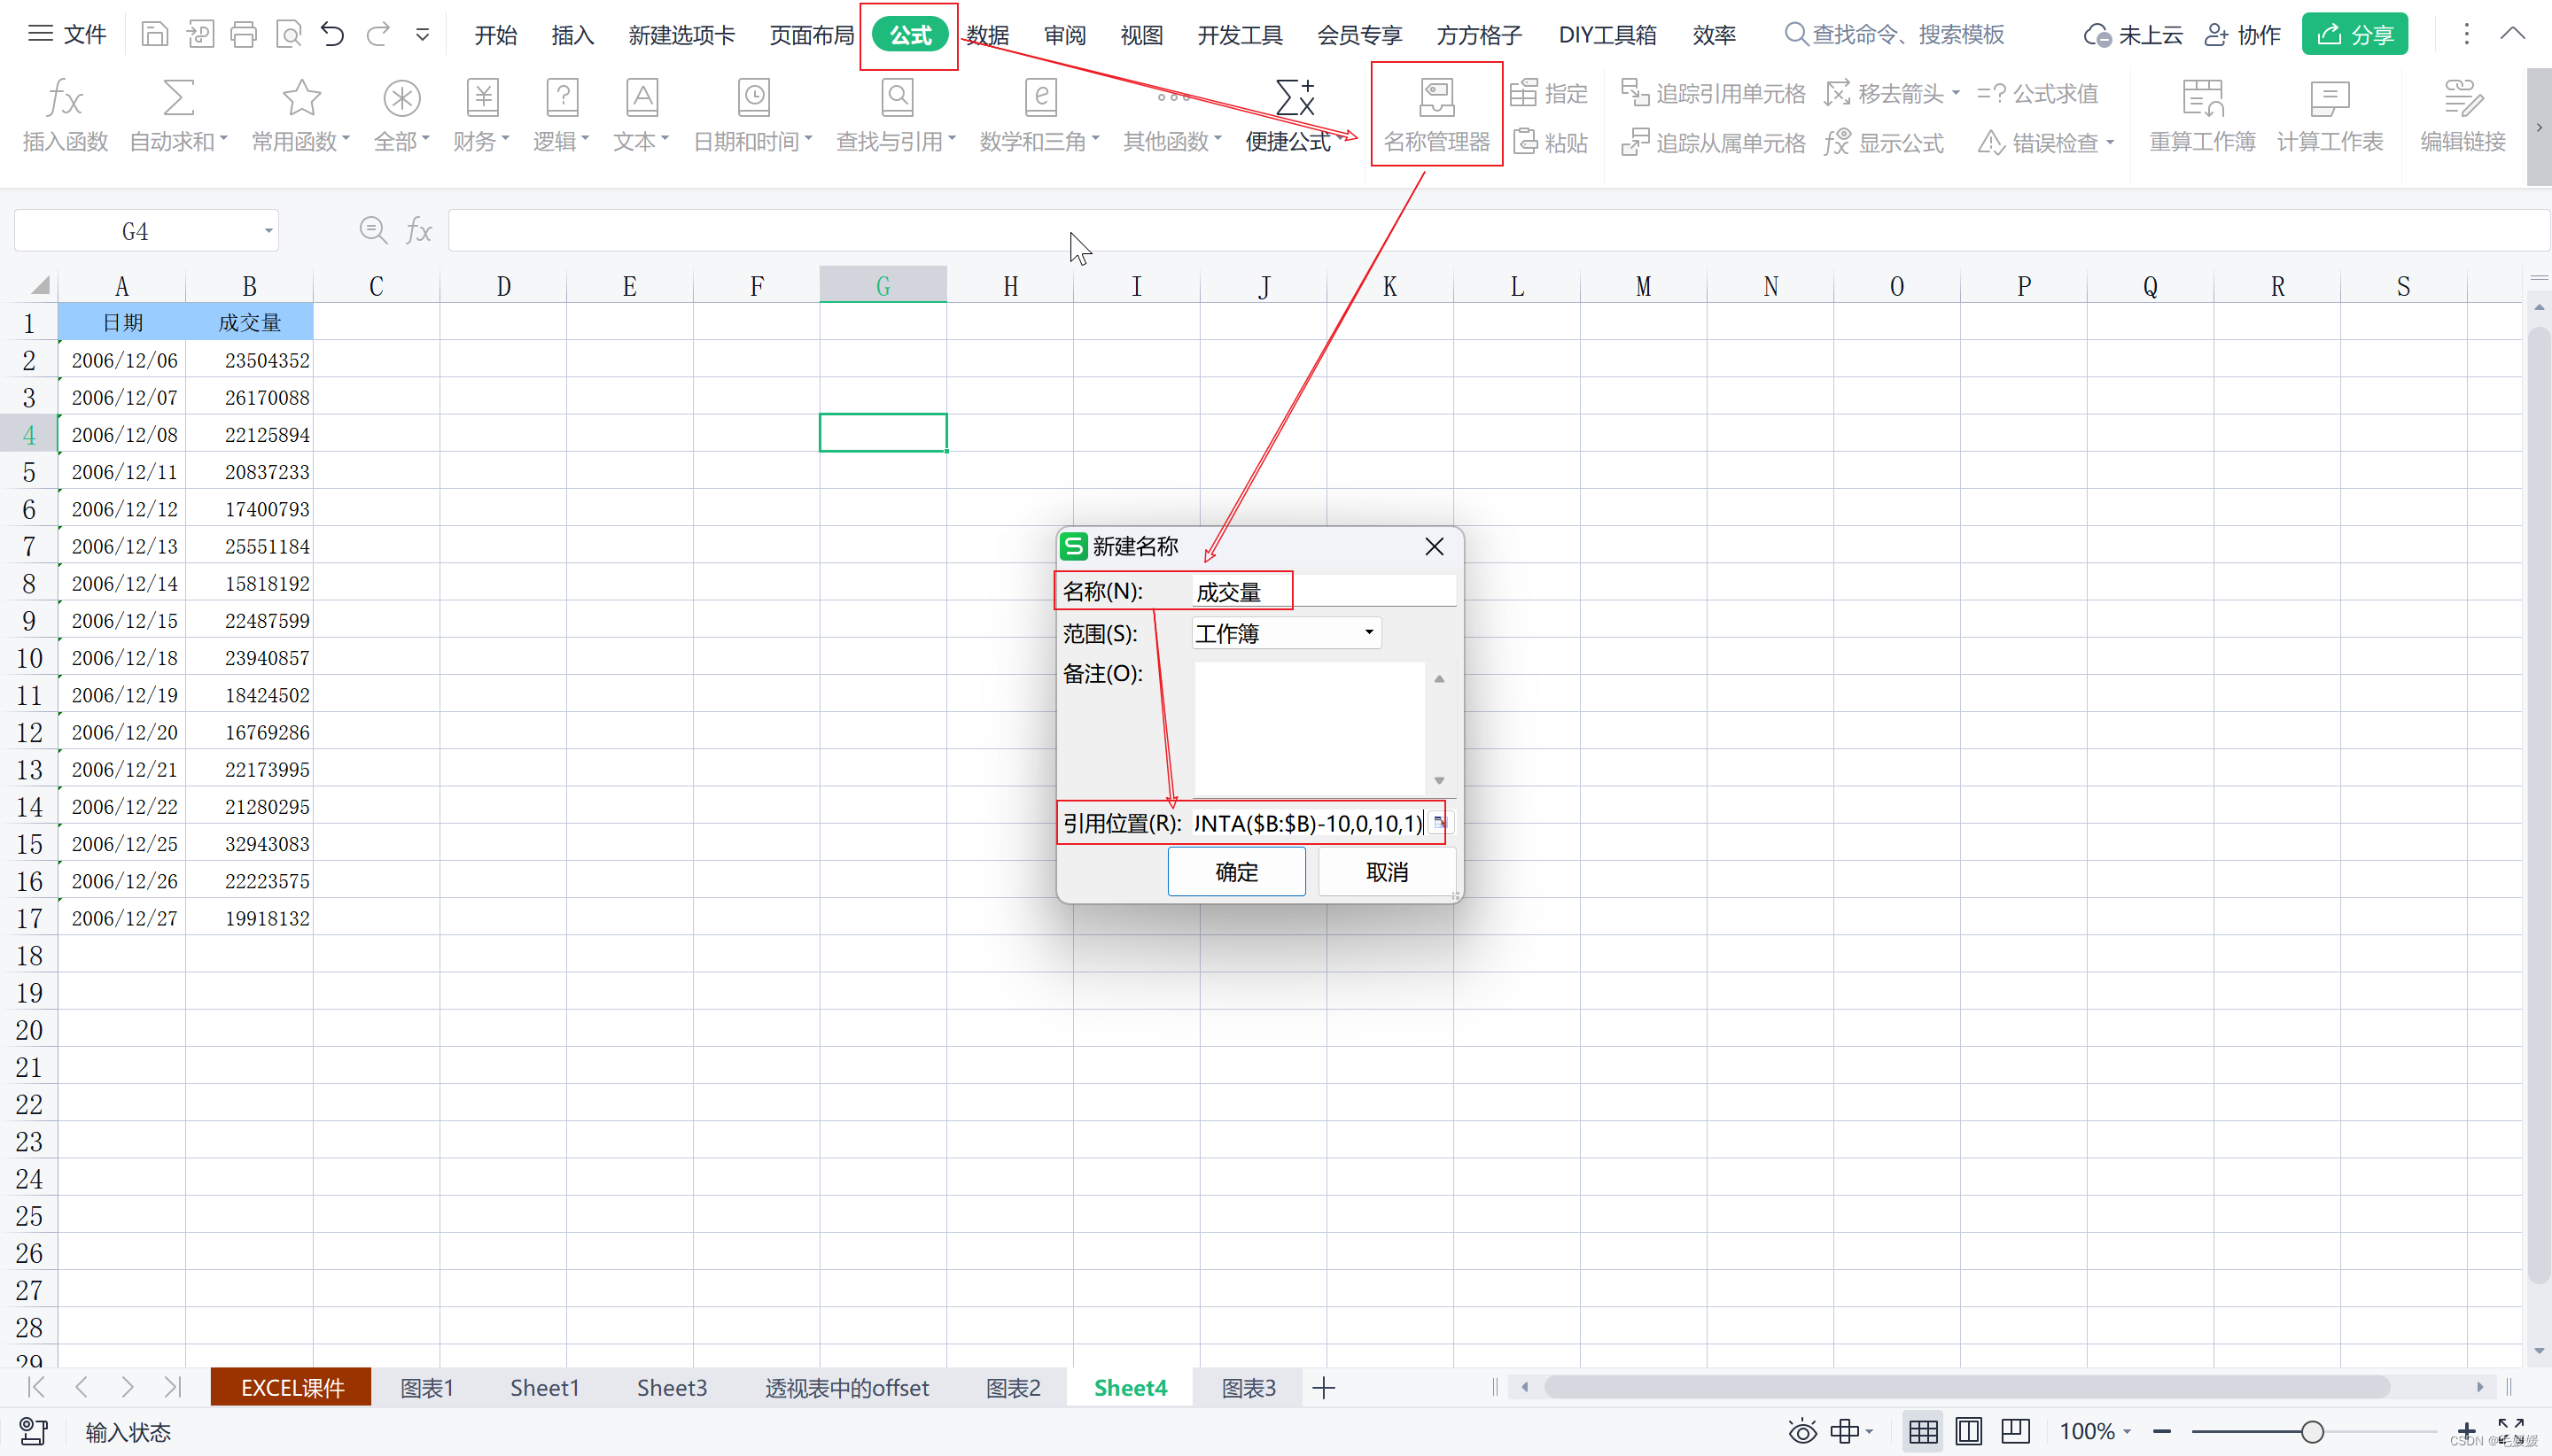This screenshot has height=1456, width=2552.
Task: Open the Sheet3 sheet tab
Action: point(672,1388)
